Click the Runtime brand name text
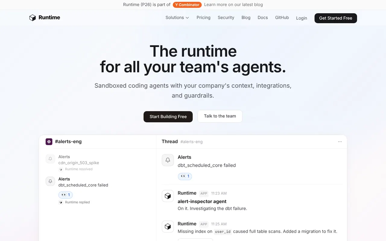The image size is (386, 241). [49, 17]
